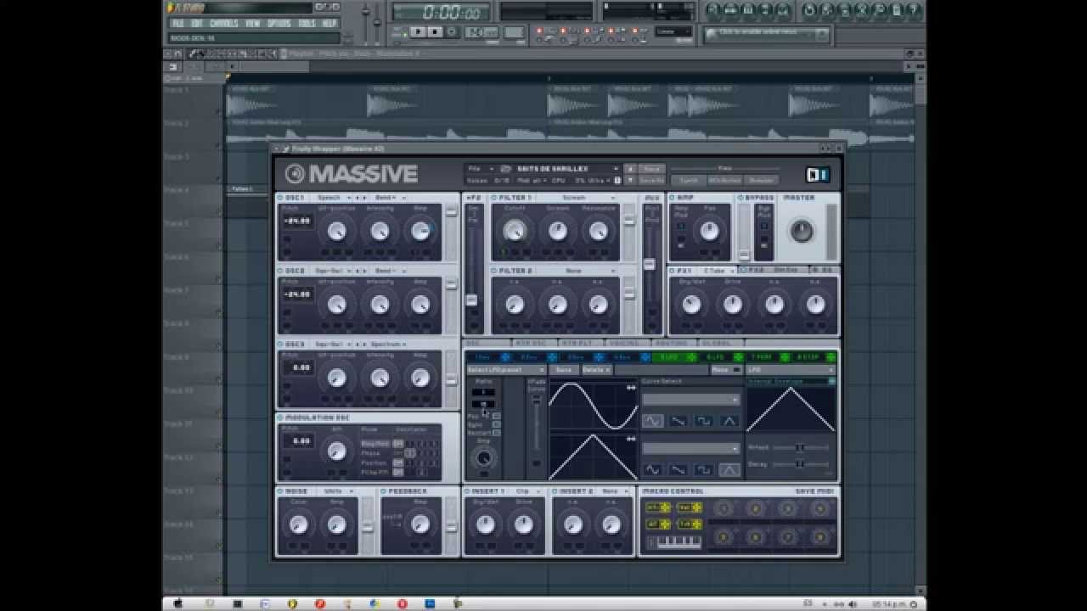Toggle OSC3 on or off

coord(281,344)
